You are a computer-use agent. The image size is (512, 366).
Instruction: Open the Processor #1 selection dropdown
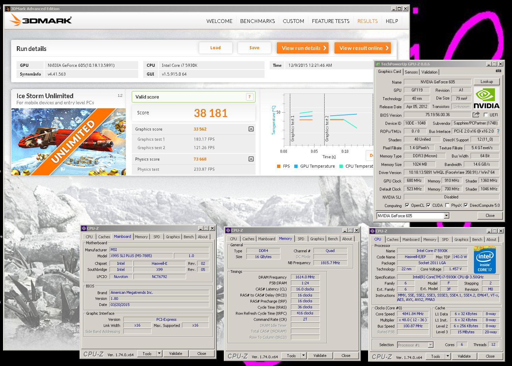pyautogui.click(x=430, y=345)
